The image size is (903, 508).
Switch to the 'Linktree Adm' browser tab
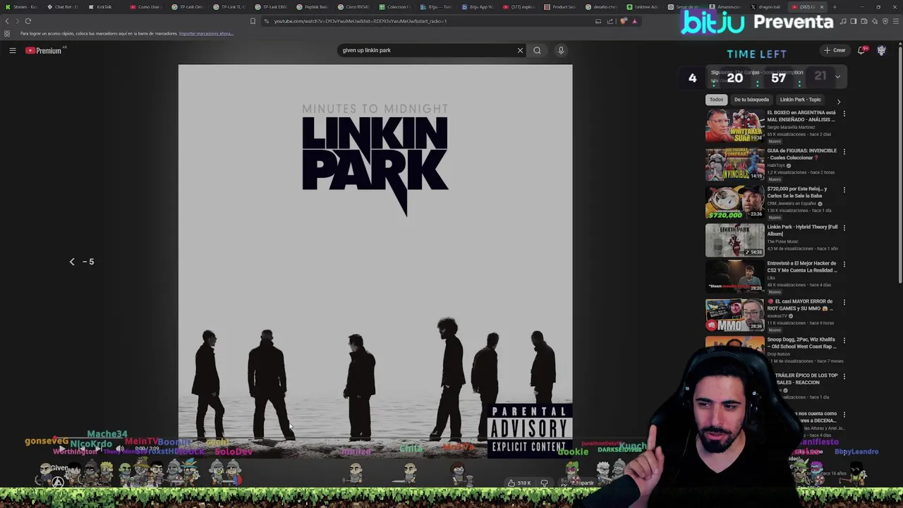[x=644, y=7]
